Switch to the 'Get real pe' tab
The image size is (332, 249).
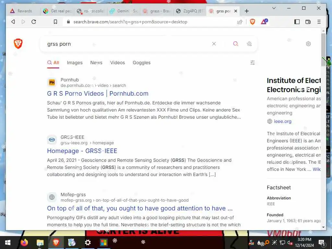[58, 11]
